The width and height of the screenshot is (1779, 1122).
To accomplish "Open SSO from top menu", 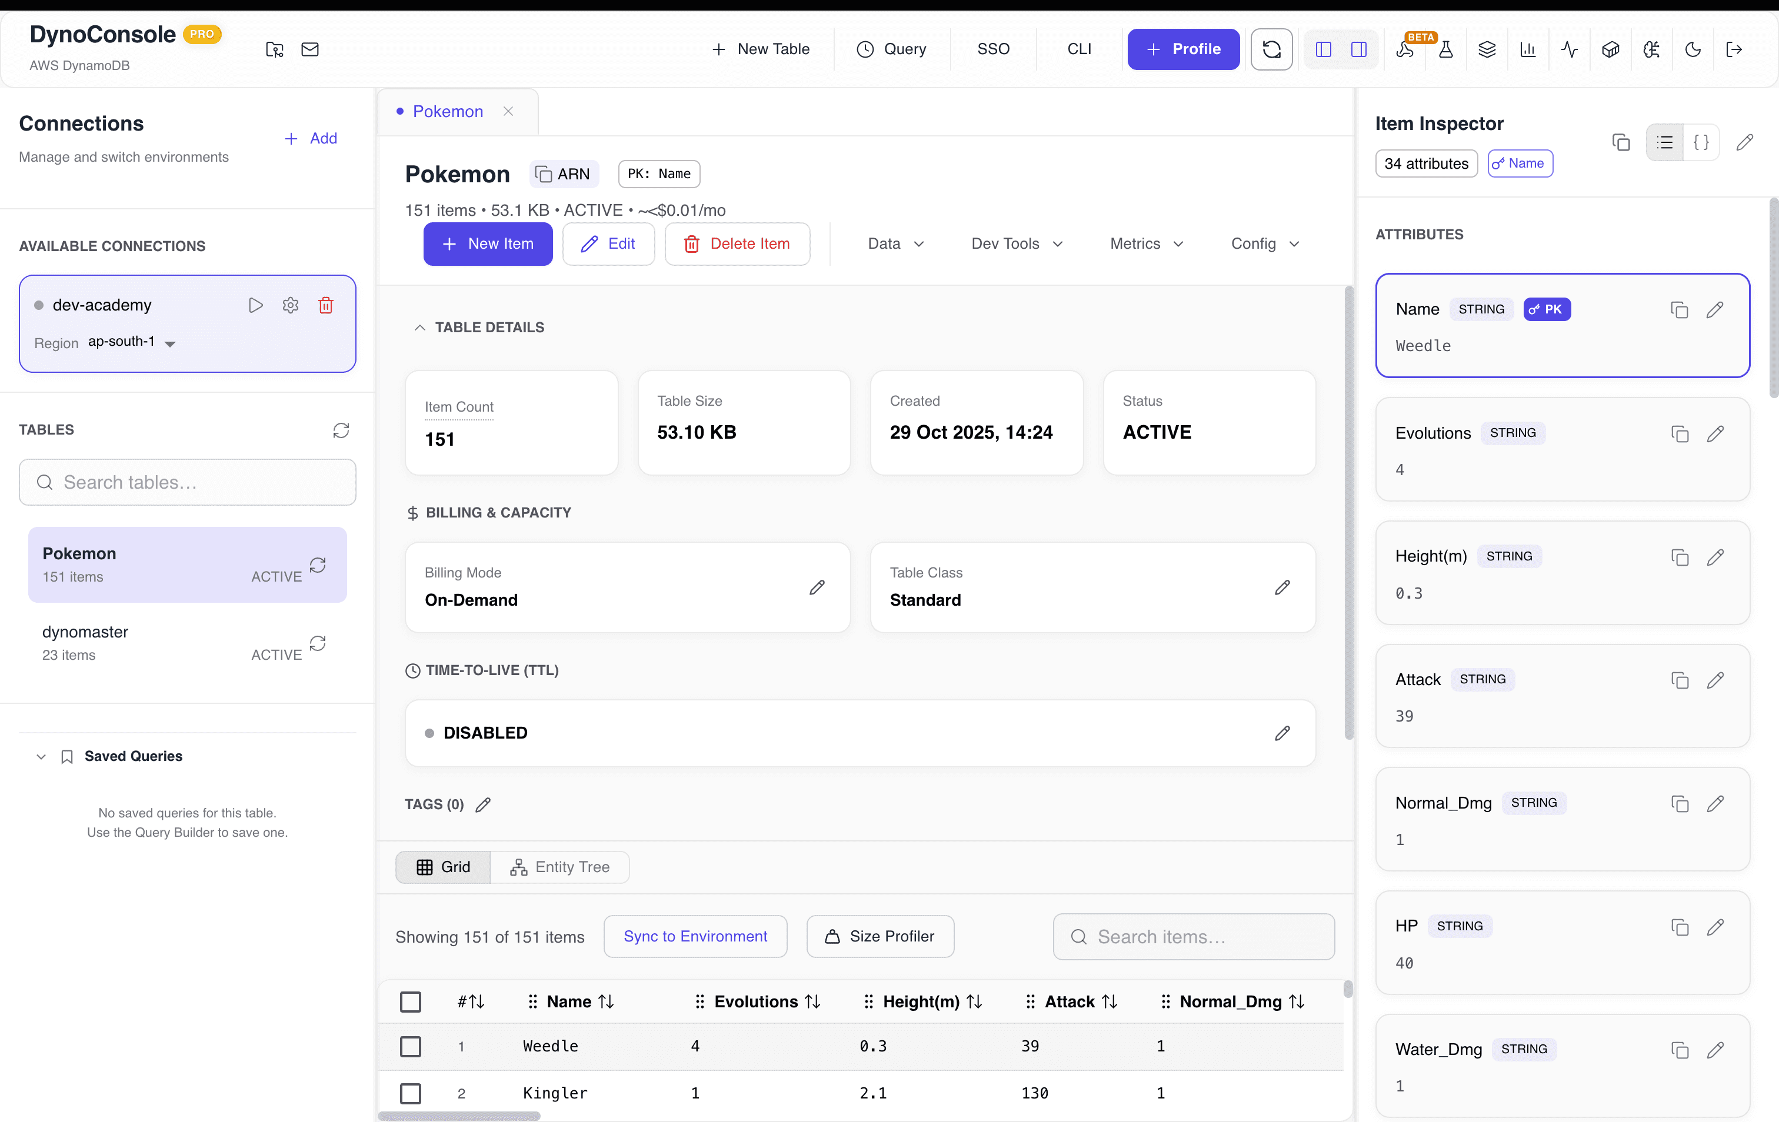I will tap(993, 49).
